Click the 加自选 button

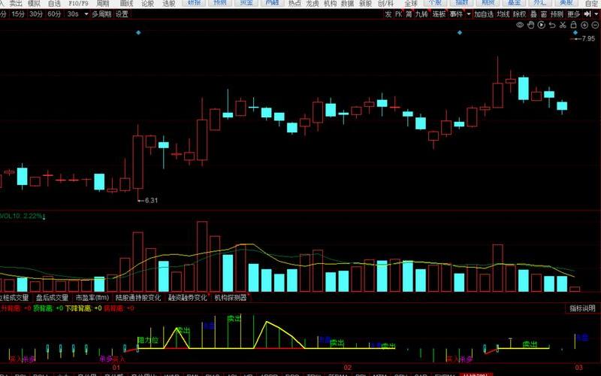point(484,14)
